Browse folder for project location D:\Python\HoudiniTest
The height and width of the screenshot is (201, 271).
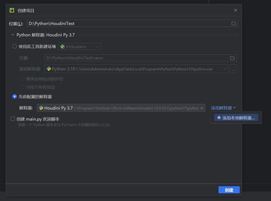click(234, 23)
